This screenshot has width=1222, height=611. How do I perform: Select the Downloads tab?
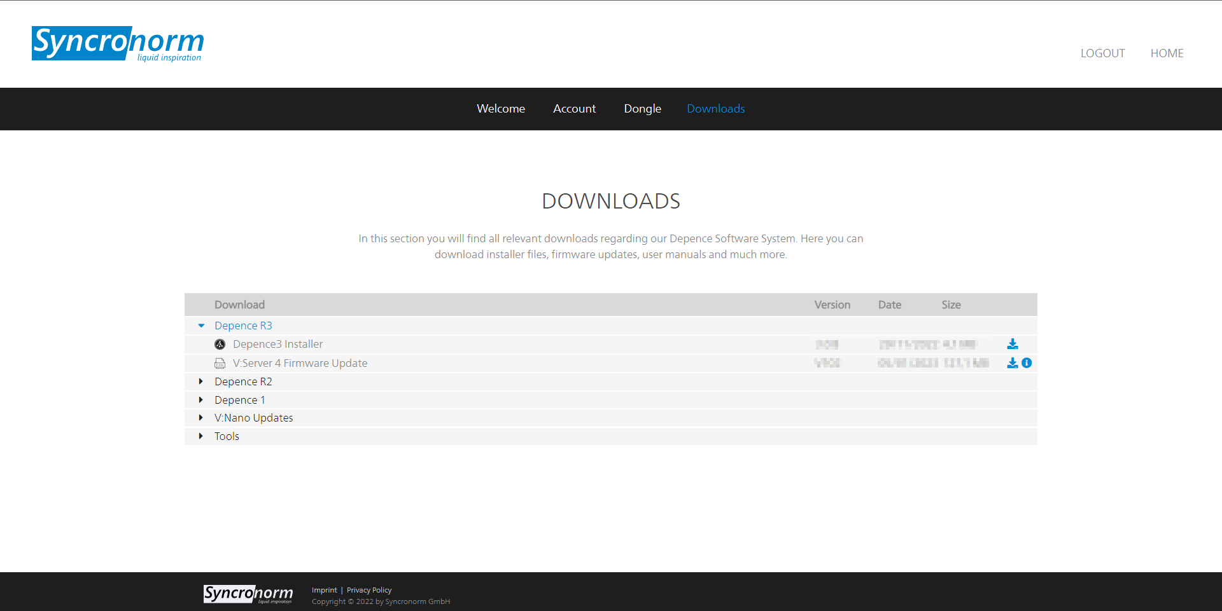point(716,109)
